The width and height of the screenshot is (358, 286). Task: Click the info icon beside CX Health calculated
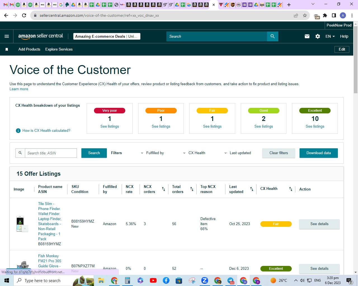(x=18, y=131)
